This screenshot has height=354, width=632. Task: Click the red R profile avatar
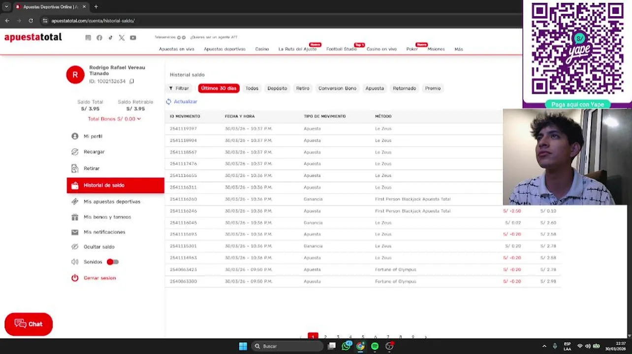click(x=75, y=75)
